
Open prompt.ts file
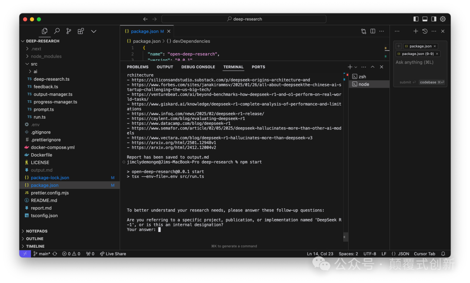tap(44, 109)
